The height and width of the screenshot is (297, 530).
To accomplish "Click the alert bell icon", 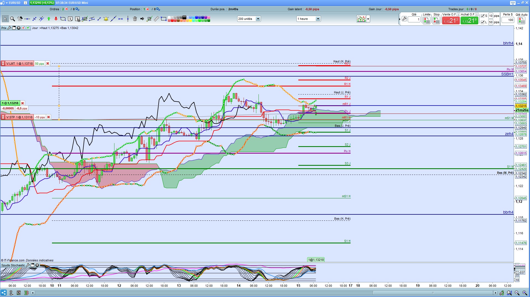I will tap(106, 19).
